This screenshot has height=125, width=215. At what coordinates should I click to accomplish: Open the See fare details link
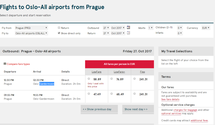170,100
